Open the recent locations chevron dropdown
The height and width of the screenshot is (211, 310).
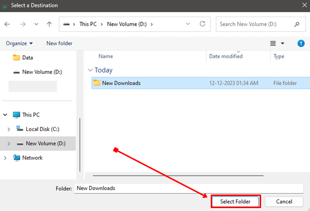click(36, 24)
